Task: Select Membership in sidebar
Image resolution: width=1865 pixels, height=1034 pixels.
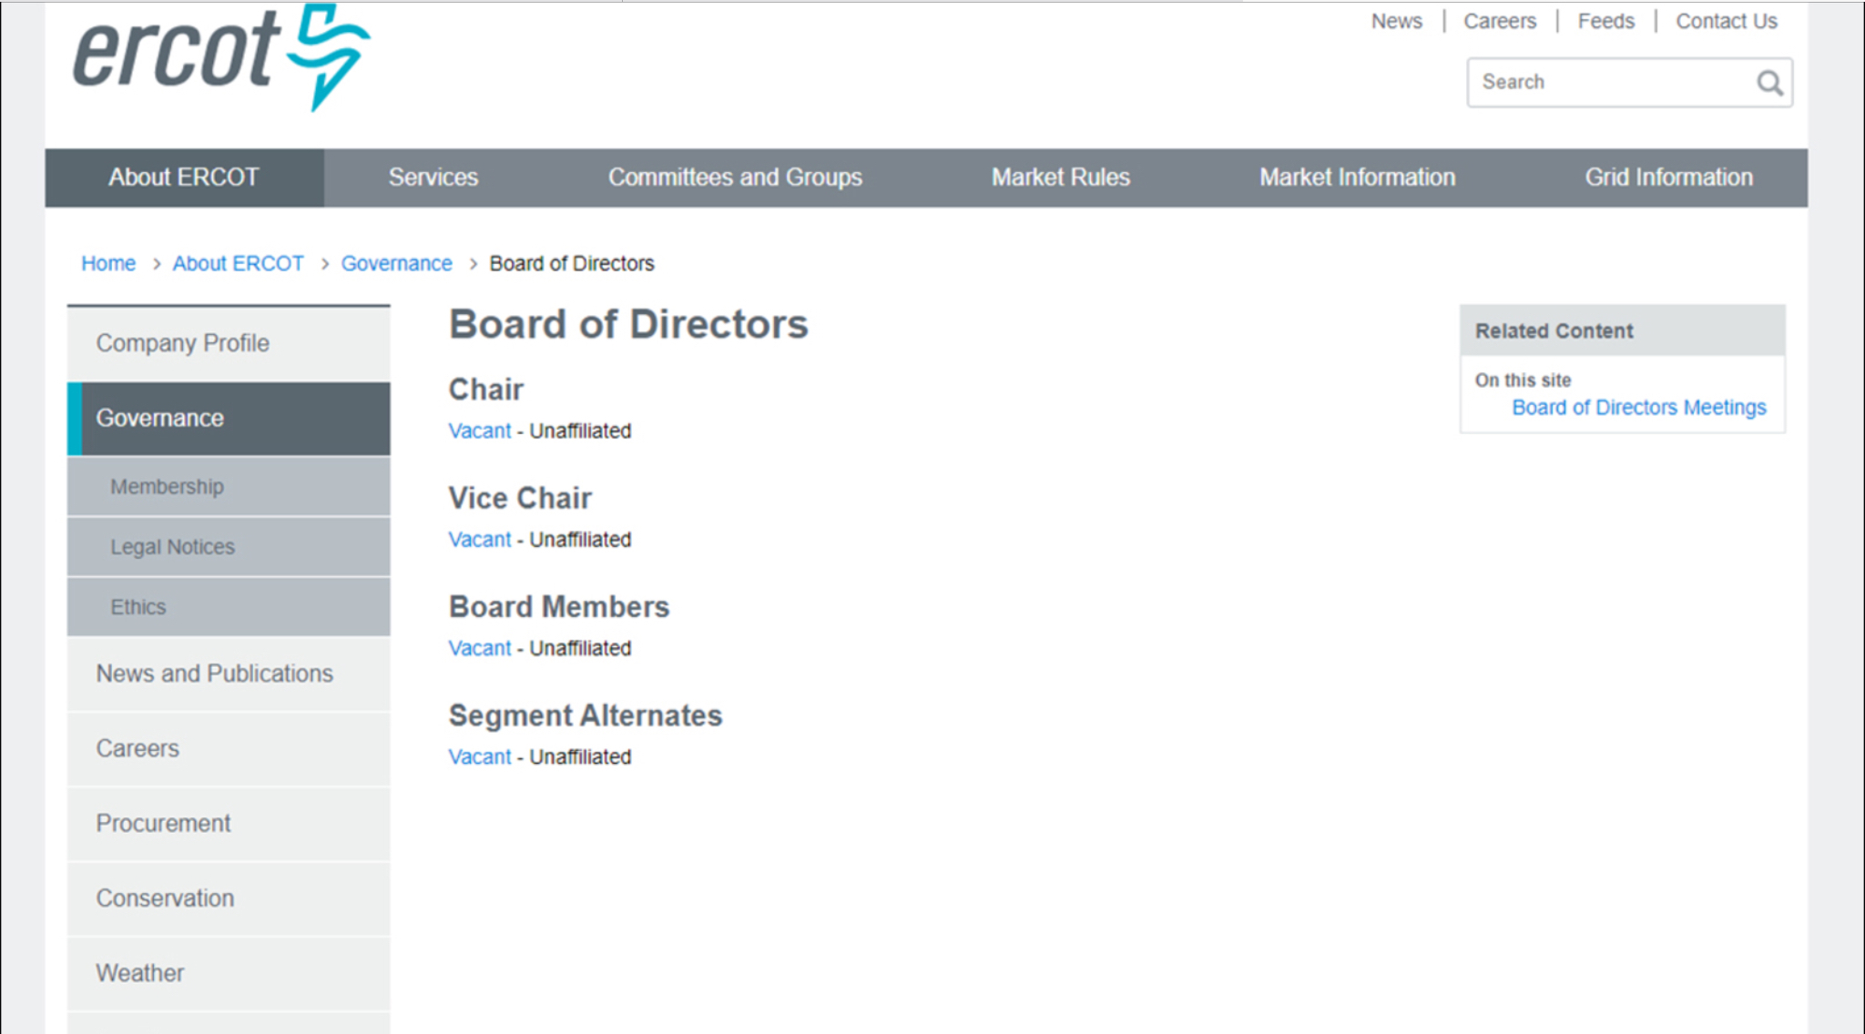Action: 229,487
